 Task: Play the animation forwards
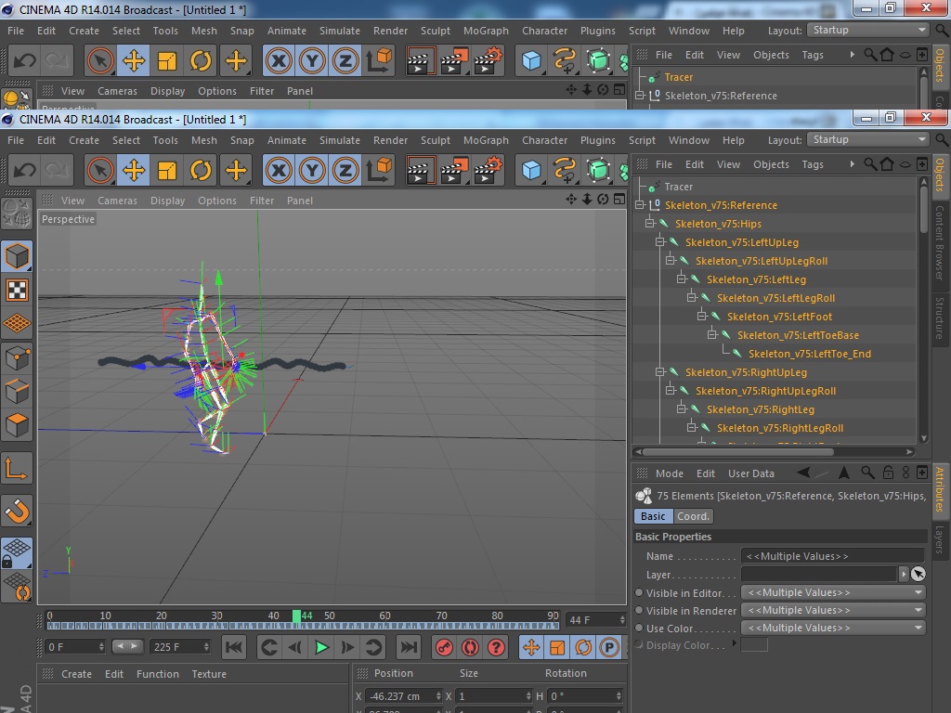pyautogui.click(x=321, y=647)
